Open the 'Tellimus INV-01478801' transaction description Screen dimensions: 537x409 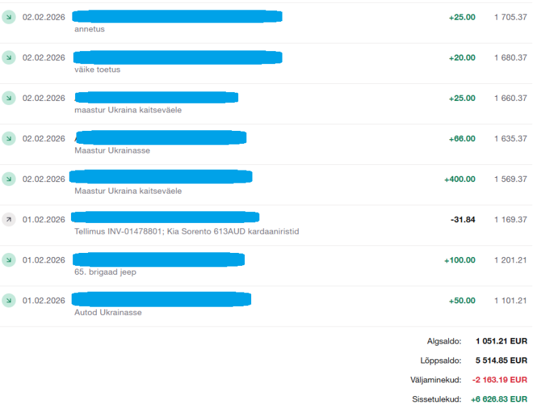click(x=186, y=231)
